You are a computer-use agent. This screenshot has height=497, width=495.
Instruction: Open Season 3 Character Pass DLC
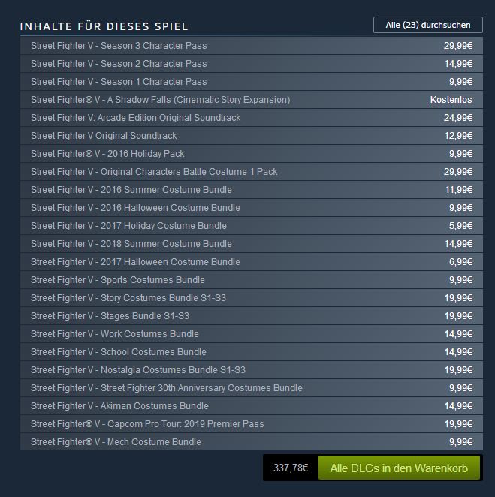252,46
